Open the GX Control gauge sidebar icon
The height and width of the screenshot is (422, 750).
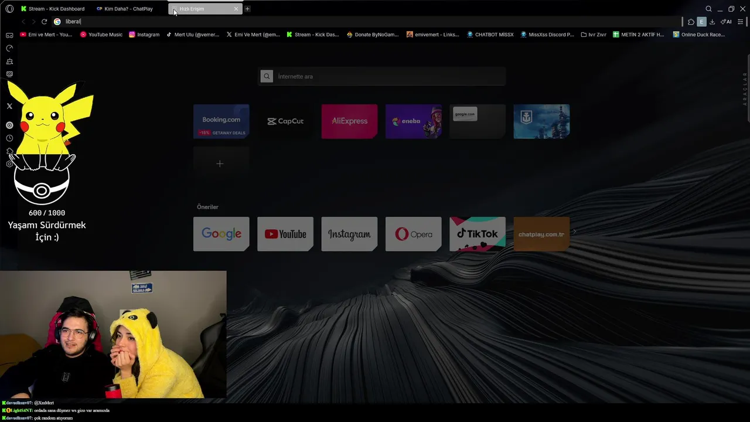[x=9, y=48]
